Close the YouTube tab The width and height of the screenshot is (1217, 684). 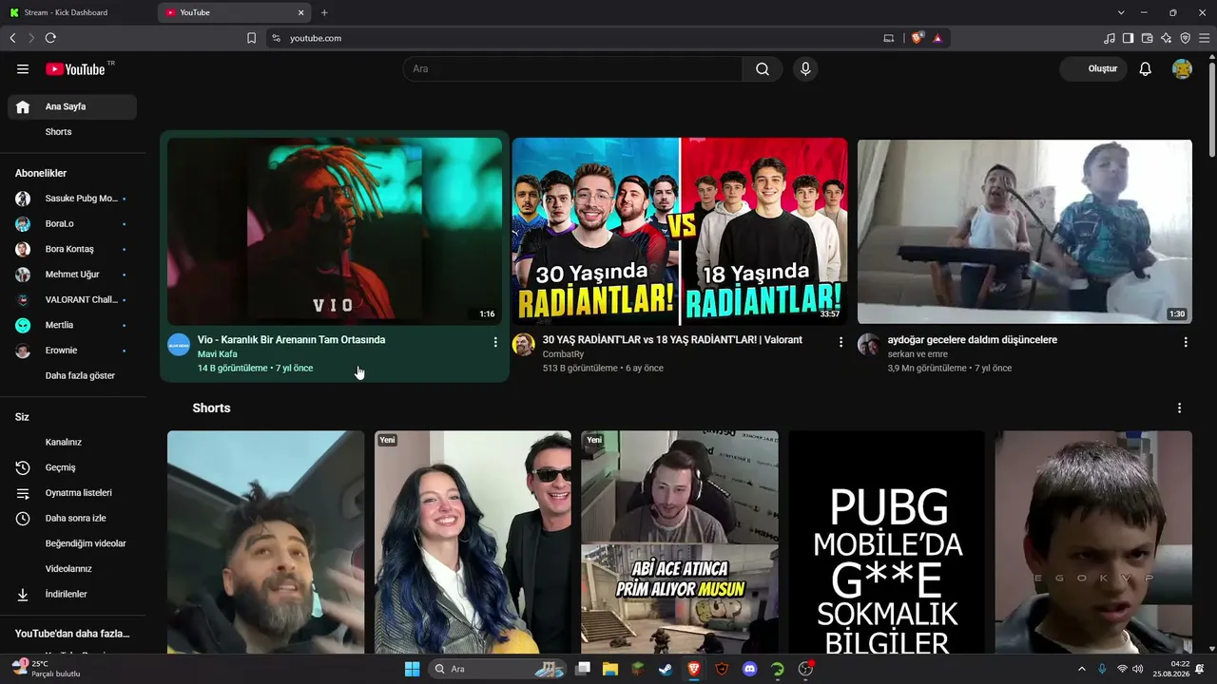click(301, 12)
